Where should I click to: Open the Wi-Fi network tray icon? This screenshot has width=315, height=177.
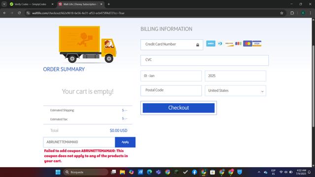(x=281, y=172)
